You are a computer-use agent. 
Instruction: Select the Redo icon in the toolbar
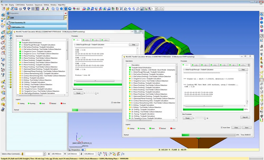pyautogui.click(x=29, y=9)
